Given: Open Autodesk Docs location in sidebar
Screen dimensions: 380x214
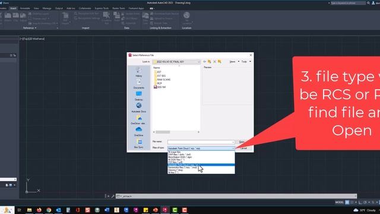Looking at the screenshot, I should pos(138,108).
